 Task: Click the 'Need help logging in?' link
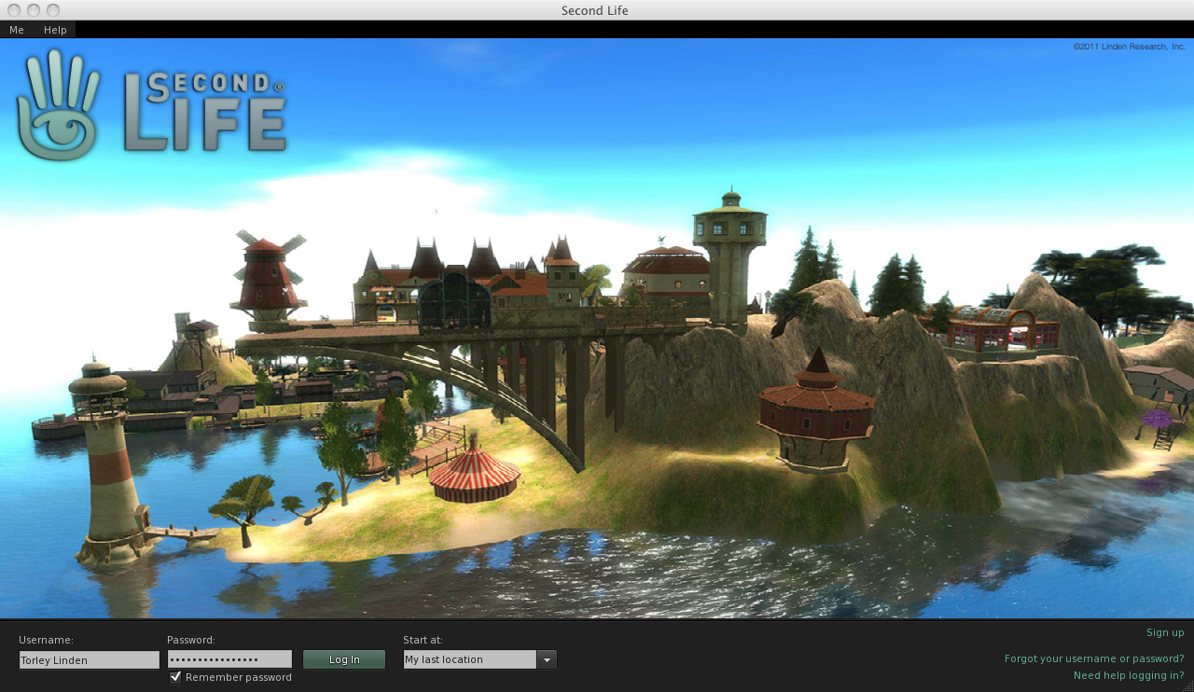pos(1129,675)
